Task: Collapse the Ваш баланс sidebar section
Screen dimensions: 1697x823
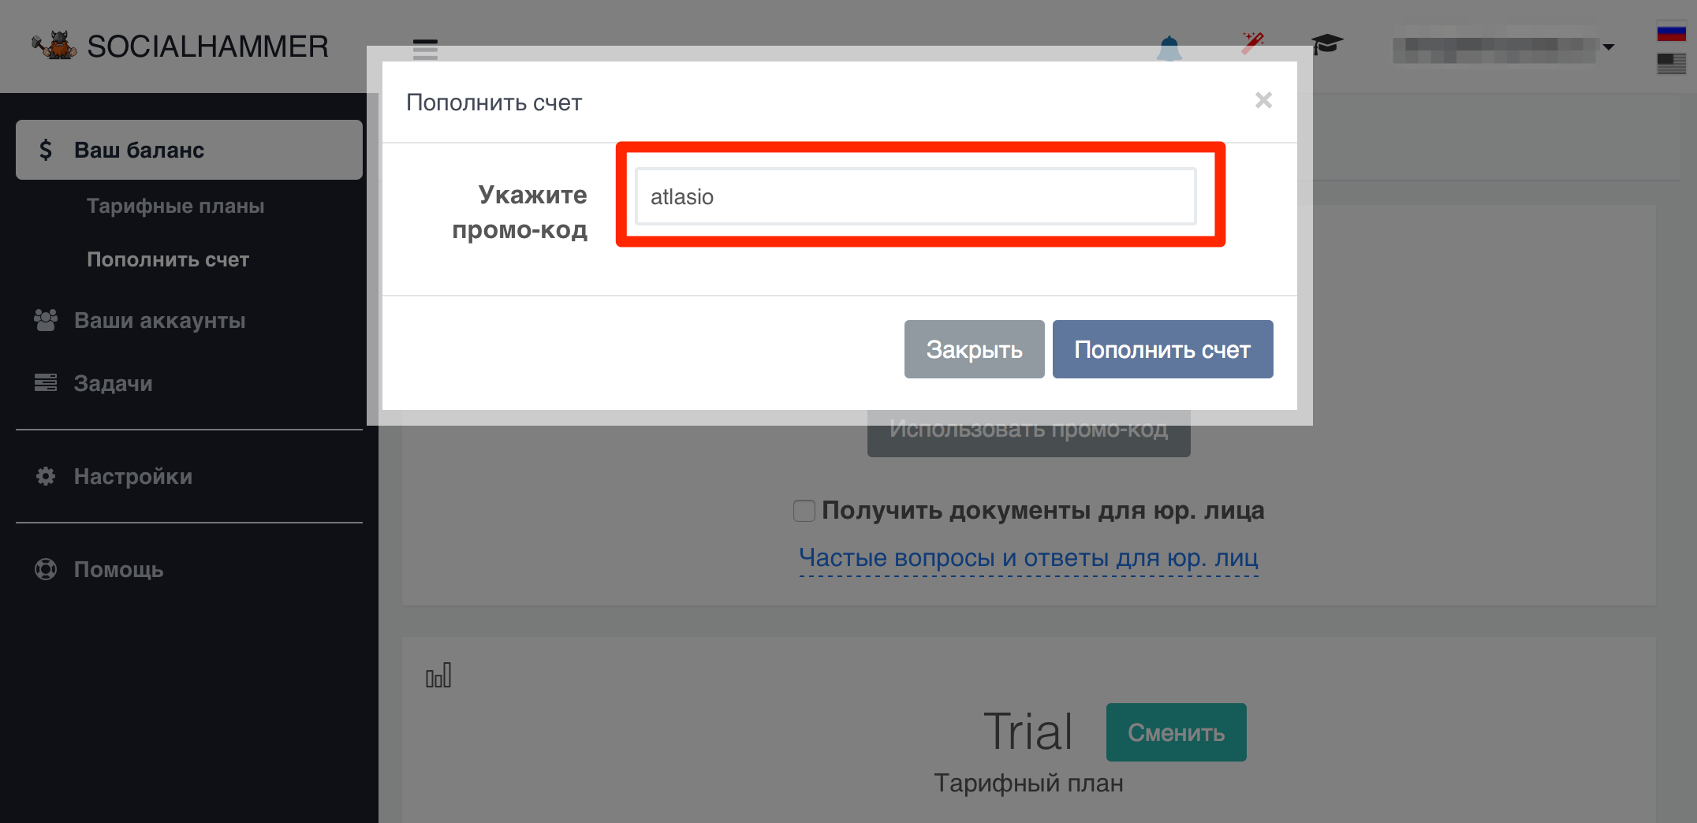Action: [x=189, y=150]
